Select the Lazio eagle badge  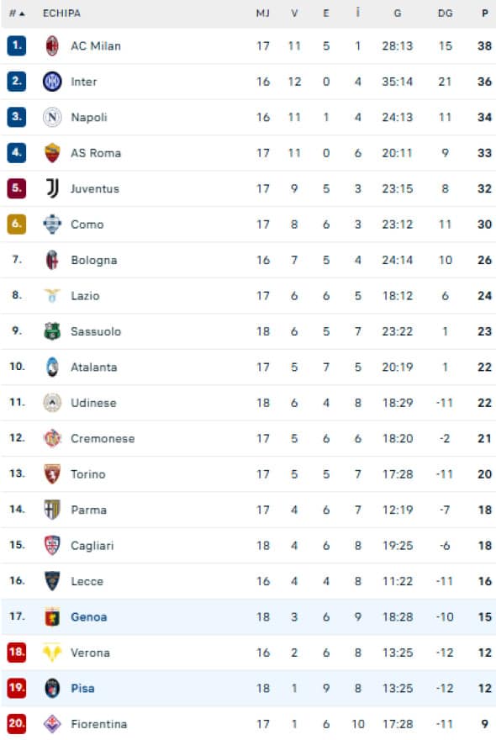click(x=54, y=296)
